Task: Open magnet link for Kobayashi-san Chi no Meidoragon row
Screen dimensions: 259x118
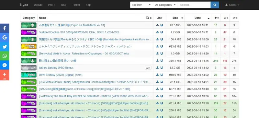Action: point(162,82)
